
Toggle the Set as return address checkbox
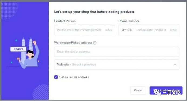coord(56,77)
